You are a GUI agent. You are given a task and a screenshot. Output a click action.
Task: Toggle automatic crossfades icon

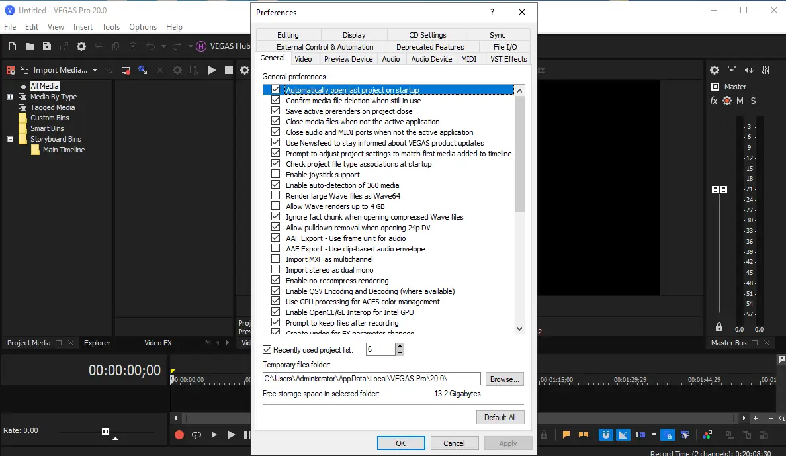pyautogui.click(x=623, y=435)
